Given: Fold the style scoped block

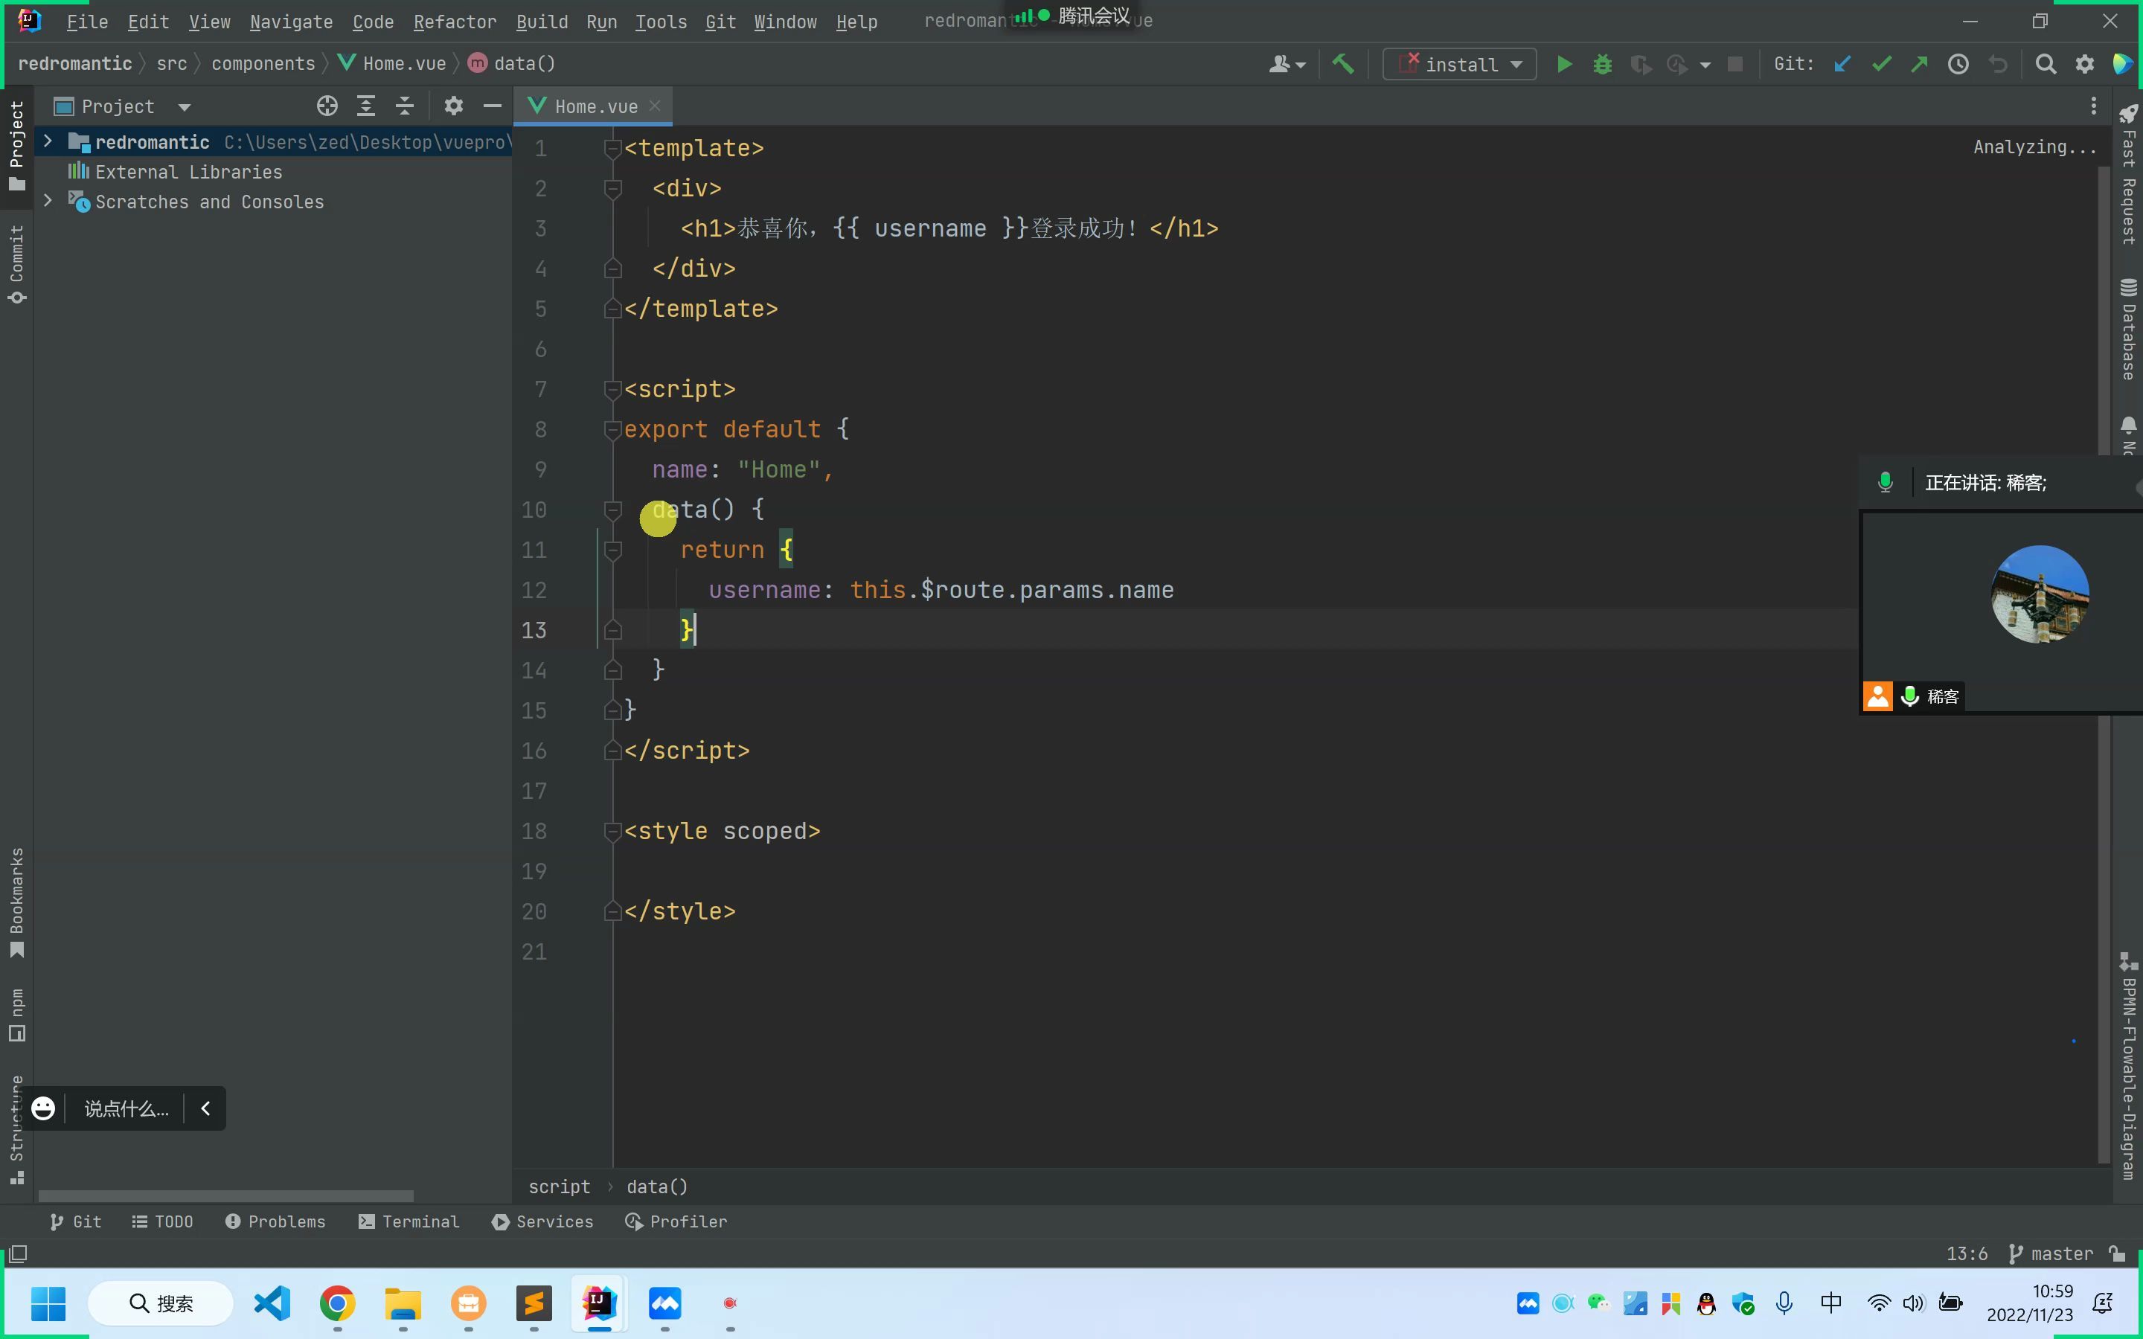Looking at the screenshot, I should tap(612, 831).
